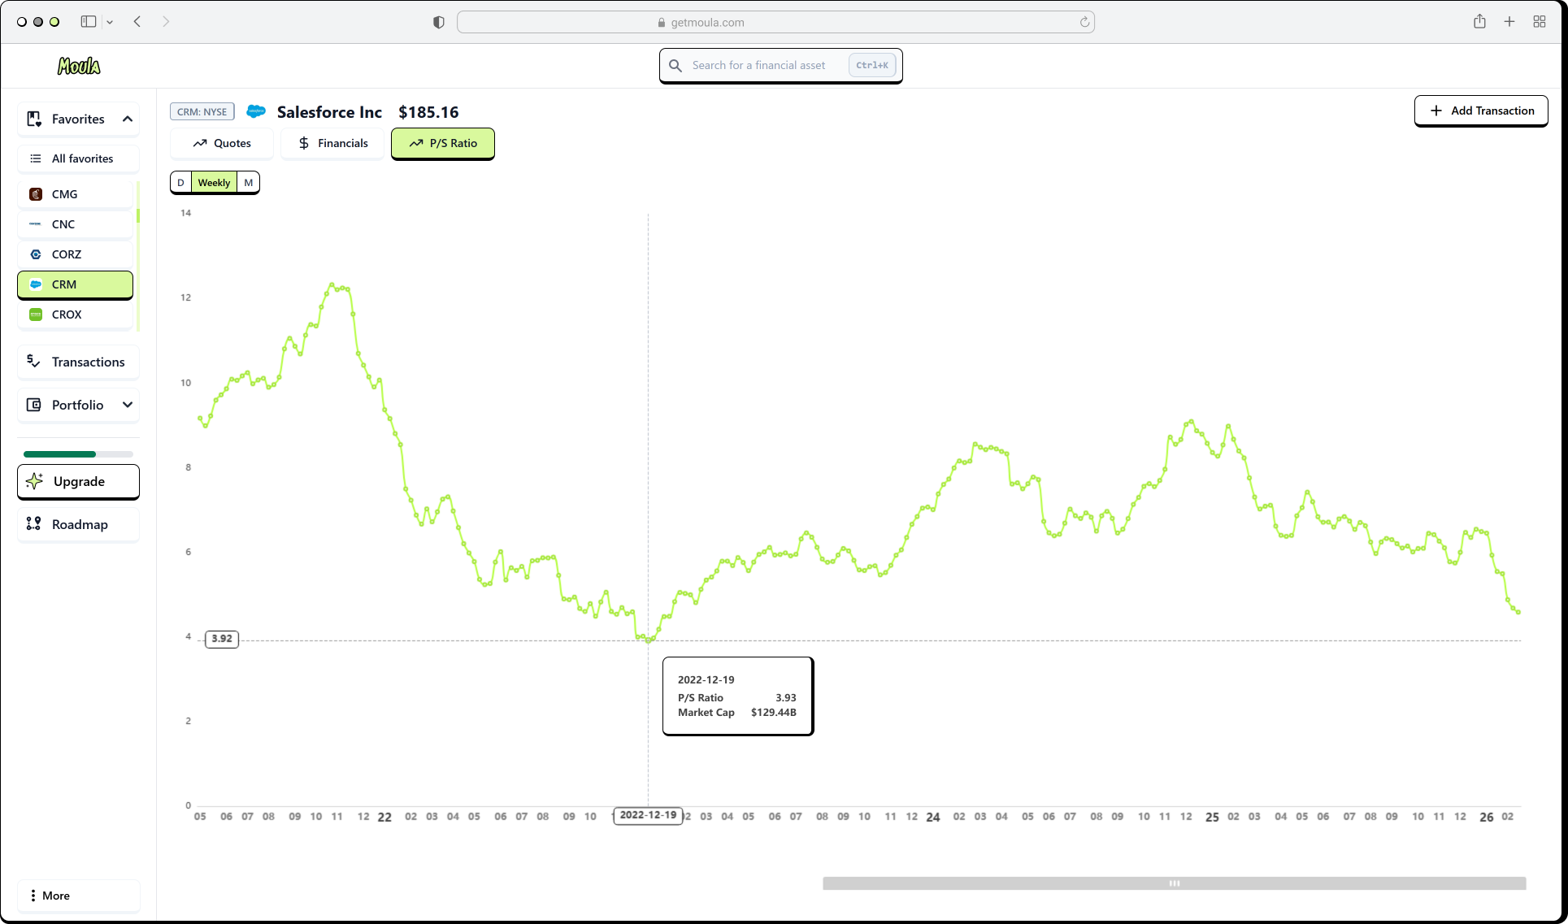Viewport: 1568px width, 924px height.
Task: Click the 3.92 value label on axis
Action: (x=222, y=639)
